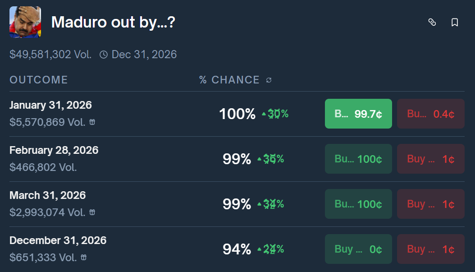The height and width of the screenshot is (272, 475).
Task: Click gift icon in December 31 row
Action: pos(84,258)
